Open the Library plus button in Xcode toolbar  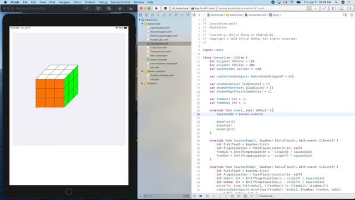315,8
